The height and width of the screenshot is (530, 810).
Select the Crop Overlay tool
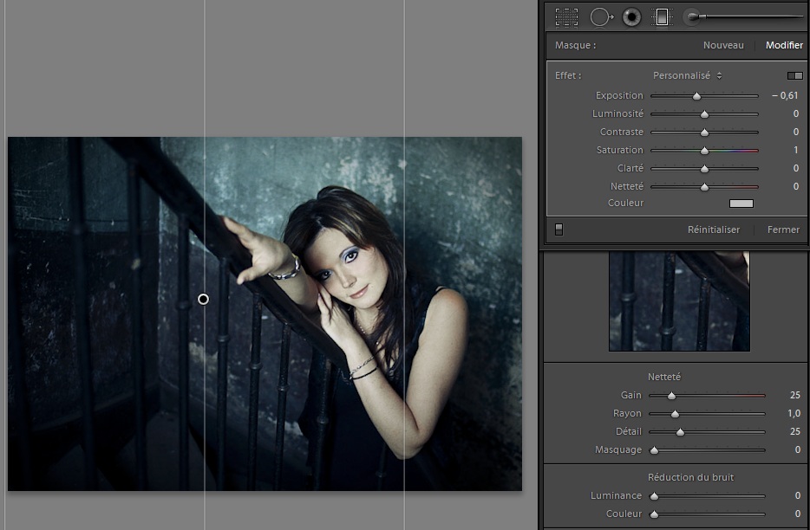(566, 16)
